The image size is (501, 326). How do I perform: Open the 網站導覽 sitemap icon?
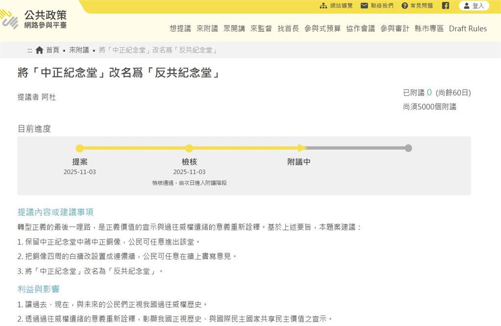click(323, 6)
